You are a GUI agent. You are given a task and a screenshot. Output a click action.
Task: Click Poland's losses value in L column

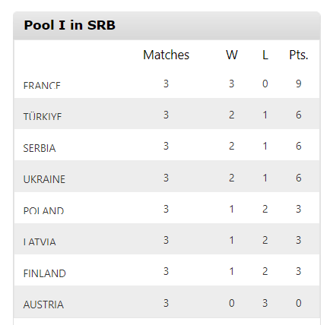pos(265,209)
